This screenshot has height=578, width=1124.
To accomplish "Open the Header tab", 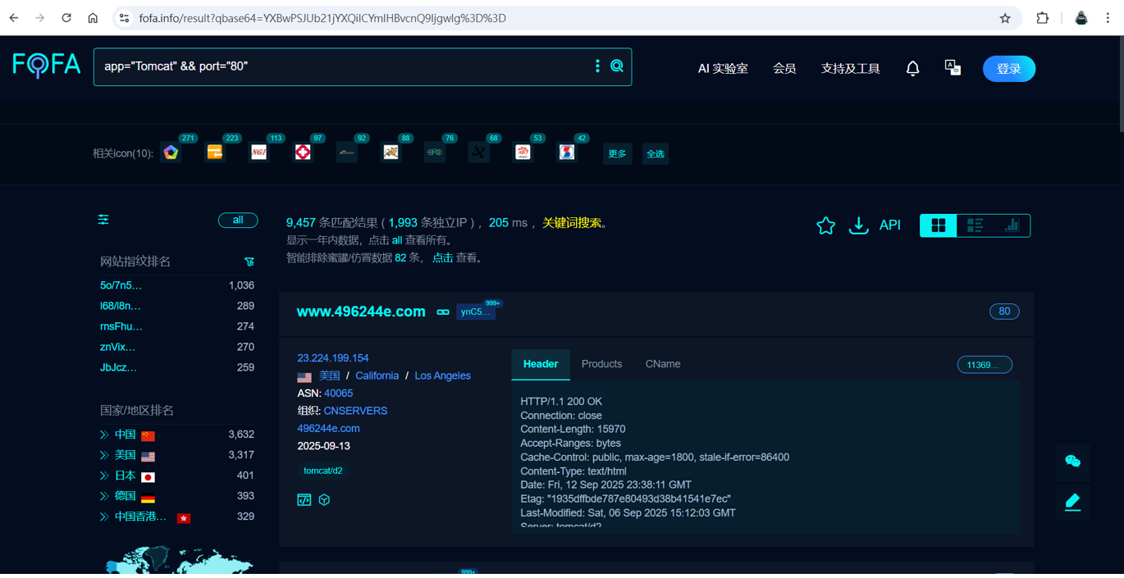I will [x=541, y=364].
